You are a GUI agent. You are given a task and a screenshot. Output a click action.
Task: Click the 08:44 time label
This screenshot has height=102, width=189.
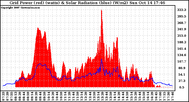[24, 96]
